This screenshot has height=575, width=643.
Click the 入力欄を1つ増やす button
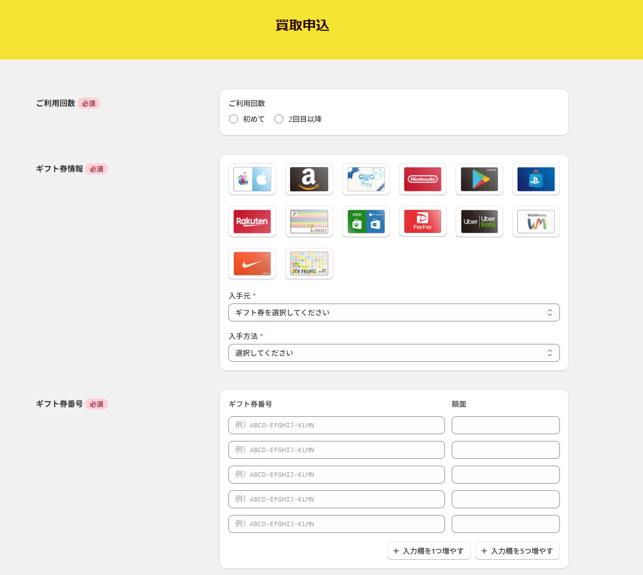coord(429,551)
